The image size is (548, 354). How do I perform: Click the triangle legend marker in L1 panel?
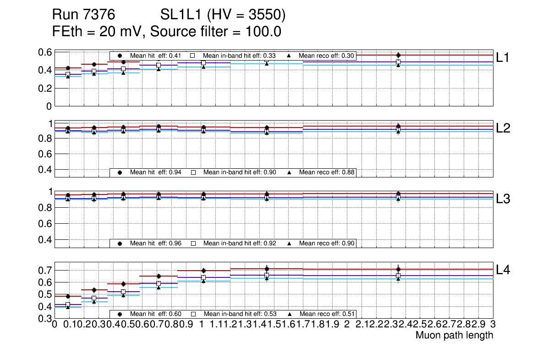point(289,56)
